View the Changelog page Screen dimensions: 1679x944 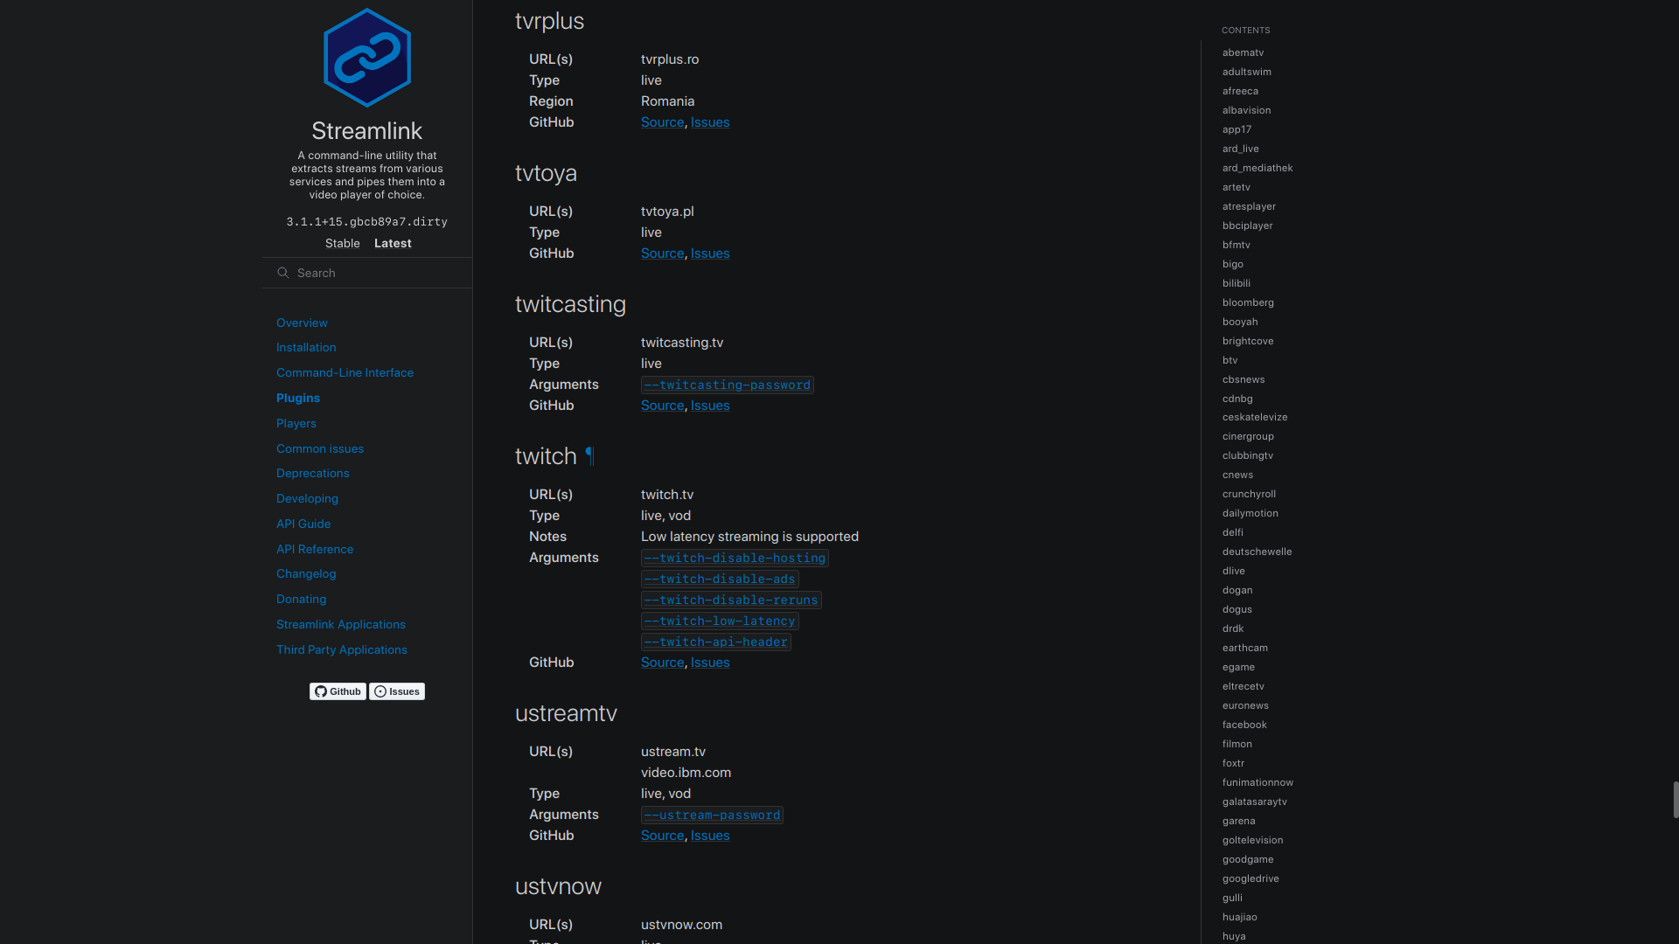(306, 573)
